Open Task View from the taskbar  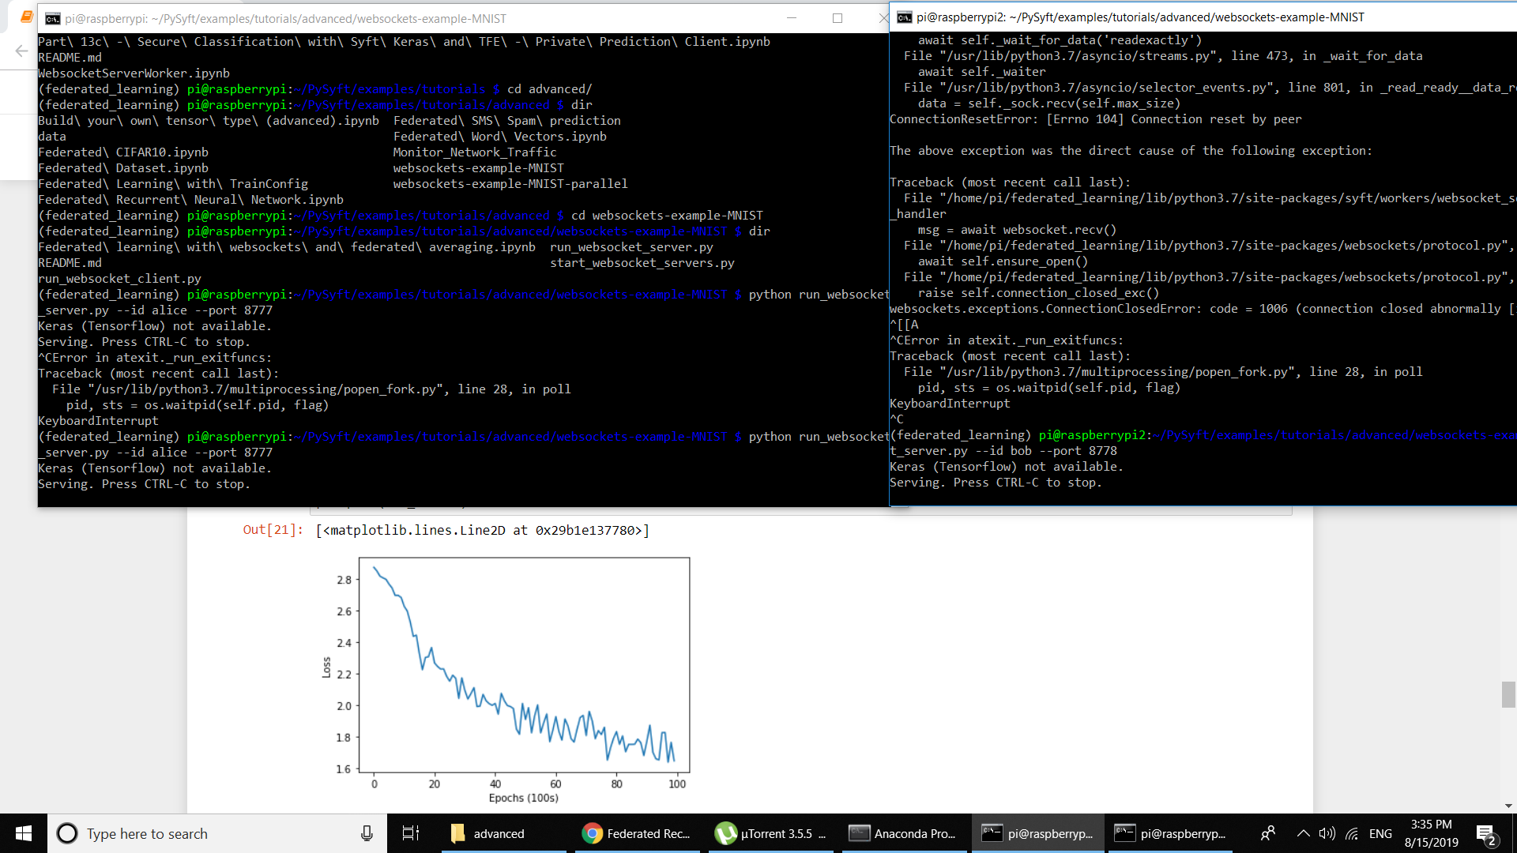pyautogui.click(x=411, y=833)
